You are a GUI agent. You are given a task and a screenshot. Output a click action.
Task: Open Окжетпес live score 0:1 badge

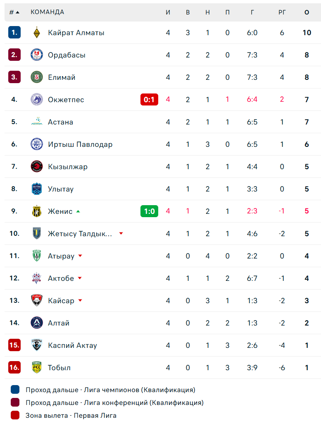pyautogui.click(x=149, y=100)
